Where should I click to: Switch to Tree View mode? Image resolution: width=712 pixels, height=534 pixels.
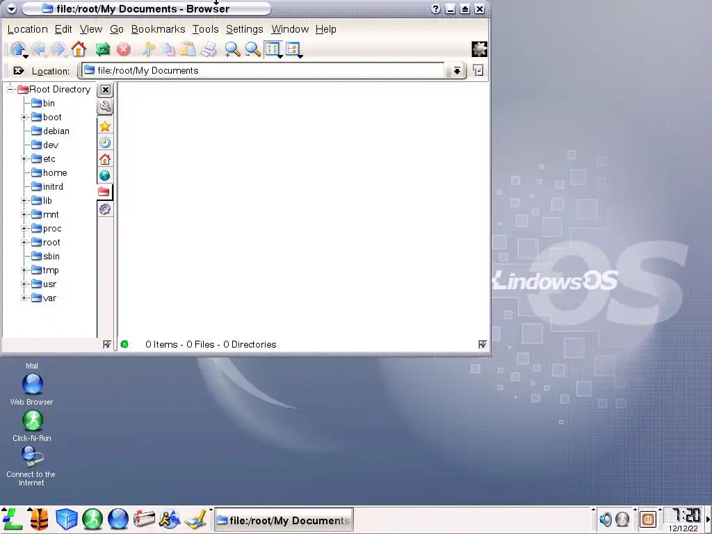coord(293,48)
